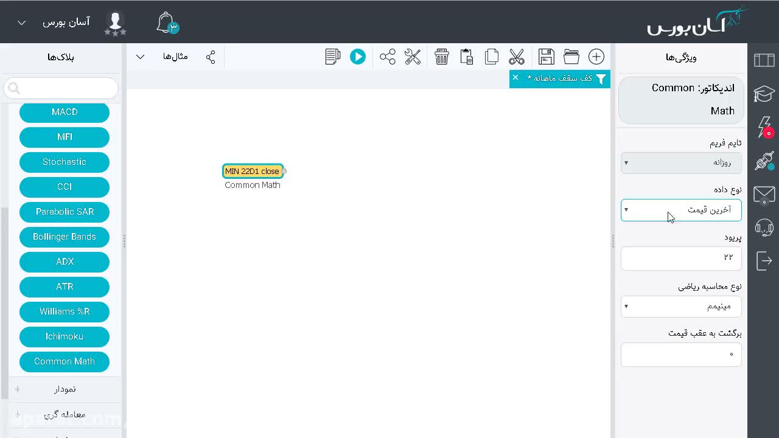The image size is (779, 438).
Task: Click the output connector of MIN 22D1 node
Action: (x=284, y=172)
